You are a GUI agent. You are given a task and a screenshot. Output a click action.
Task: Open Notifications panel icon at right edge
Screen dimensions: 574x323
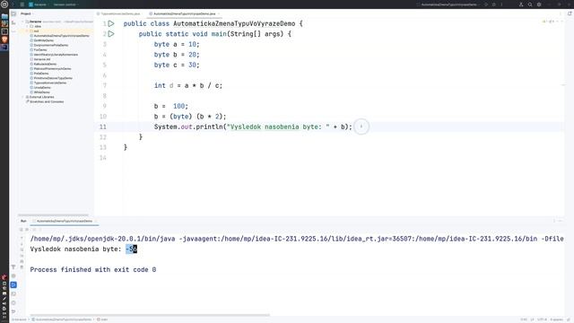click(570, 13)
